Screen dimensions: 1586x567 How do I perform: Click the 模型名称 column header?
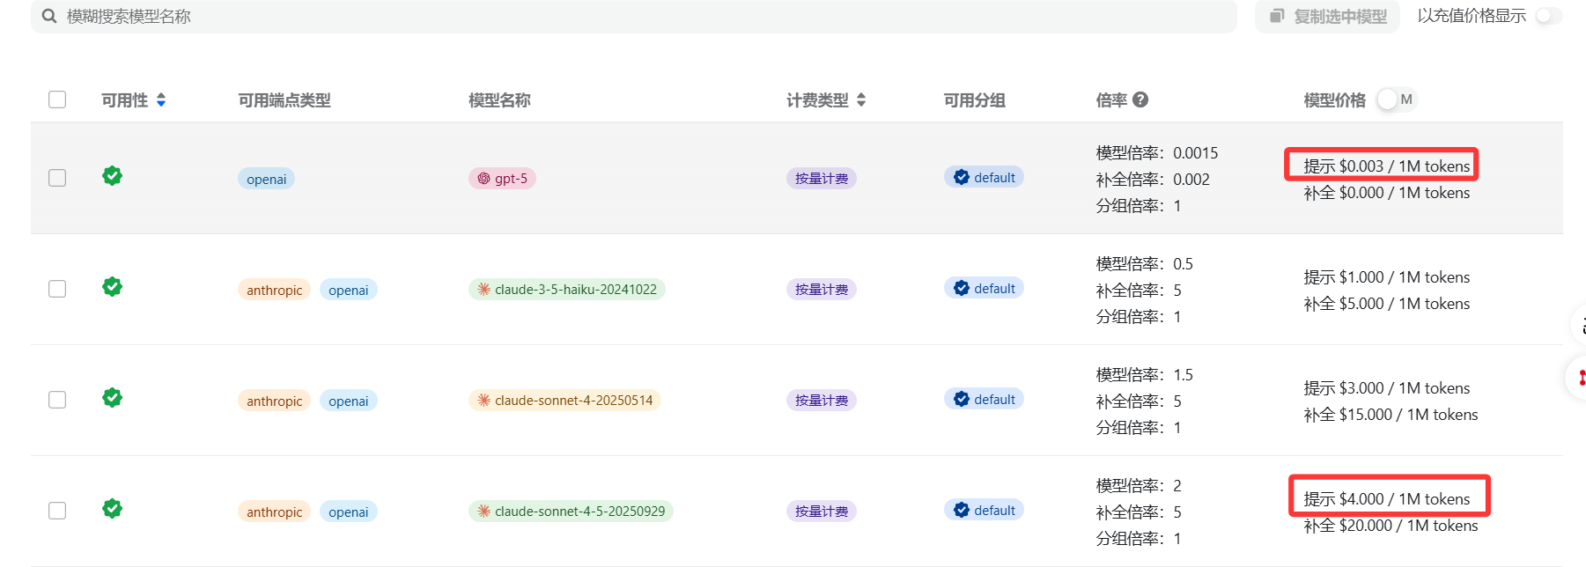[x=499, y=100]
